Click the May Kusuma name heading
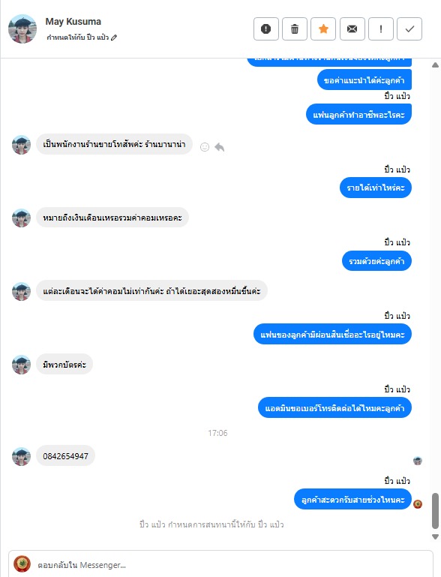The width and height of the screenshot is (441, 577). pyautogui.click(x=73, y=21)
